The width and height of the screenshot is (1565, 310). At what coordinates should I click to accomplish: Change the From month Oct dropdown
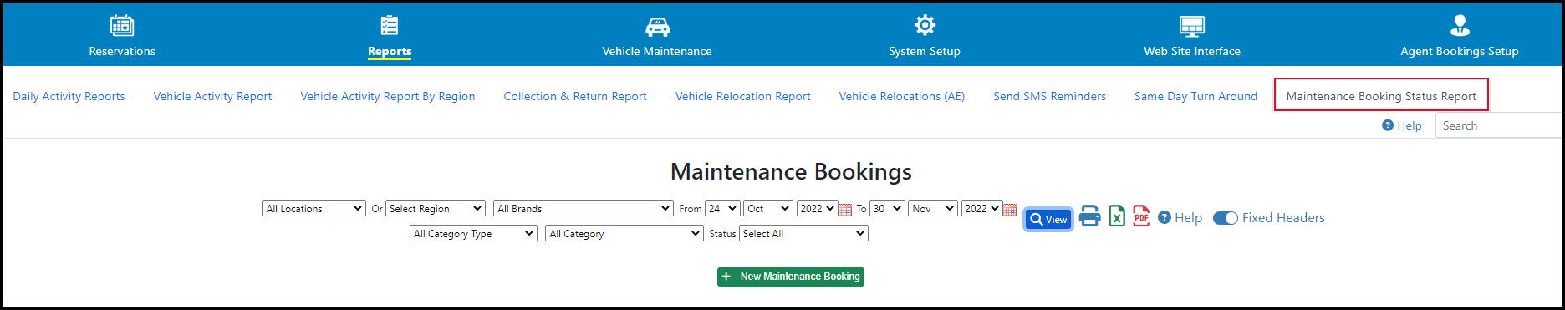(x=768, y=209)
